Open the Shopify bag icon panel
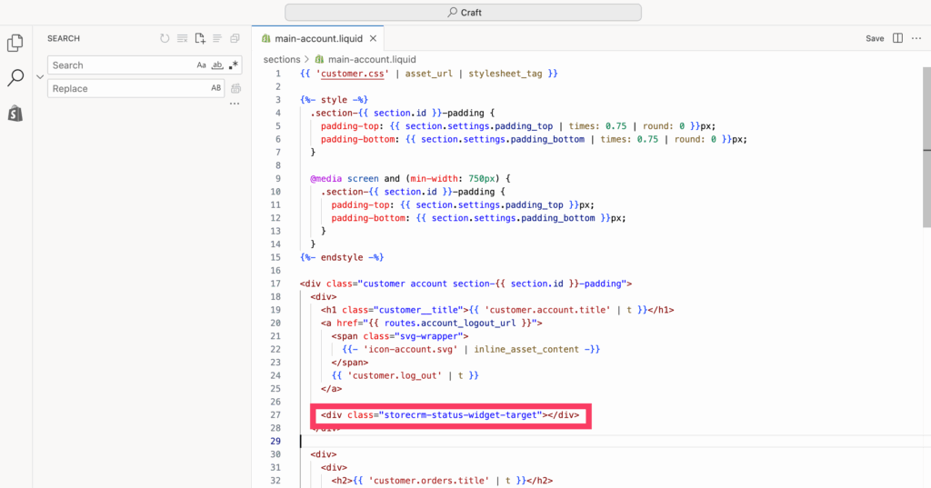Image resolution: width=931 pixels, height=488 pixels. click(x=15, y=113)
